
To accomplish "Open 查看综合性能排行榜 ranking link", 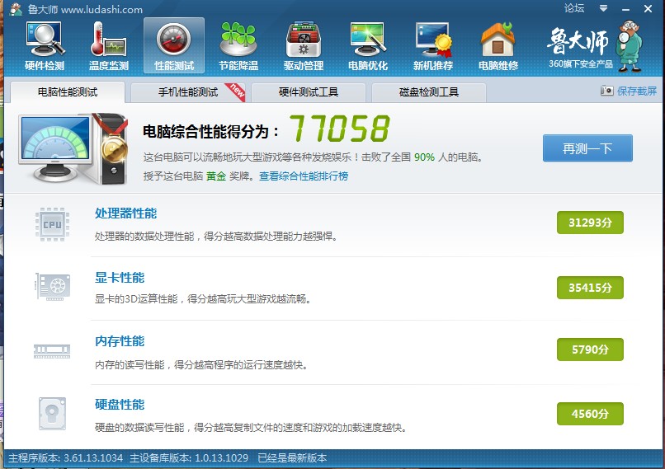I will tap(304, 176).
